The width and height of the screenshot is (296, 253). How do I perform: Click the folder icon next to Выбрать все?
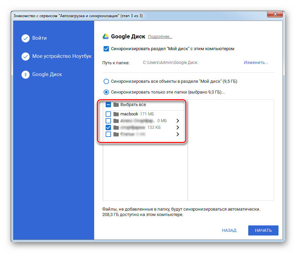(116, 105)
